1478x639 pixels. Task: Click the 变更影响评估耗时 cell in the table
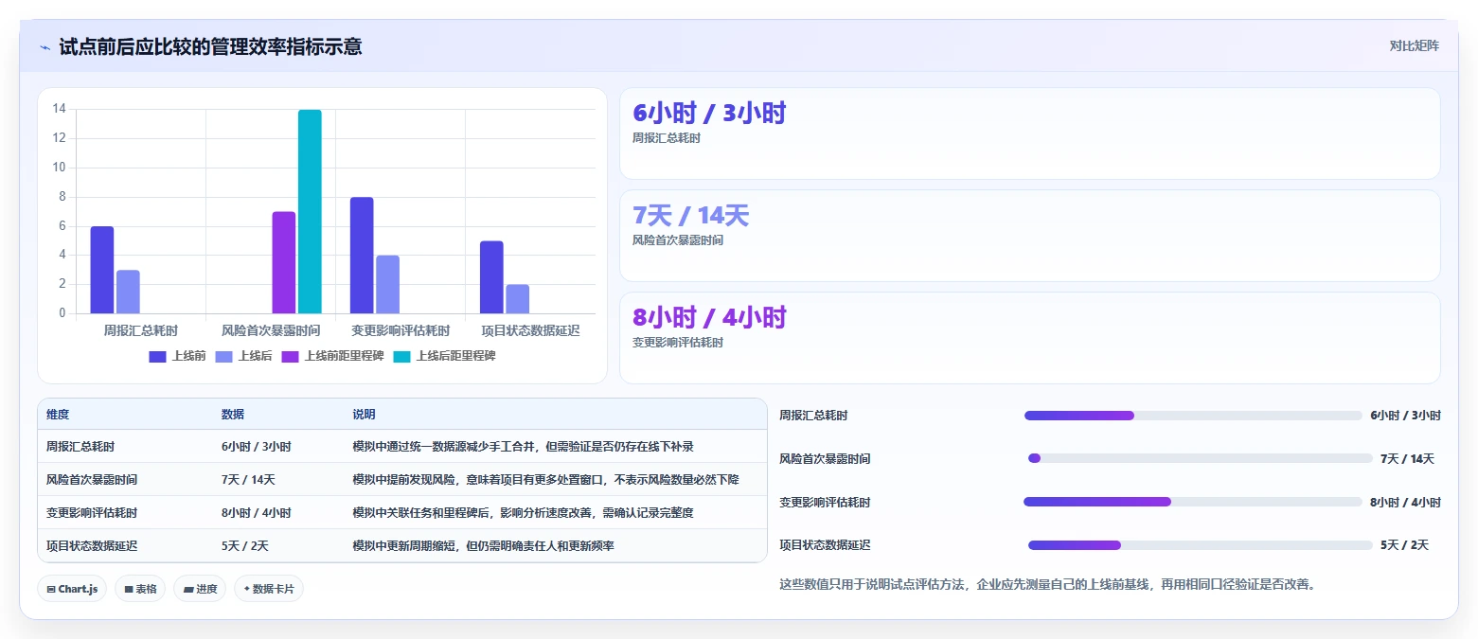[92, 513]
